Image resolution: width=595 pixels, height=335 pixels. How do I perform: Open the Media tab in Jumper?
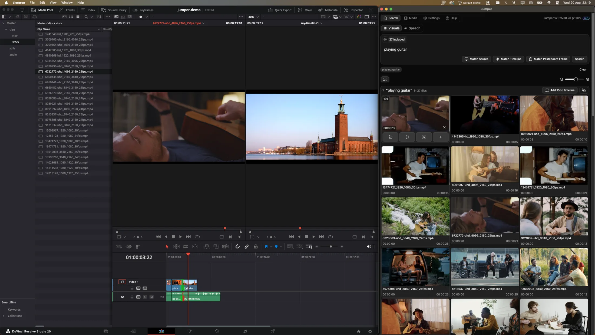[411, 18]
